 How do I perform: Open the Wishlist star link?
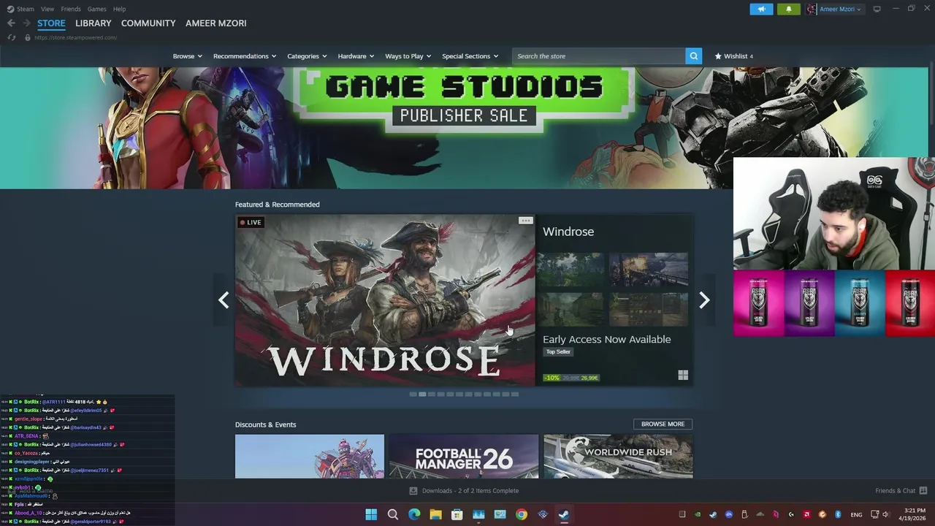(x=733, y=56)
